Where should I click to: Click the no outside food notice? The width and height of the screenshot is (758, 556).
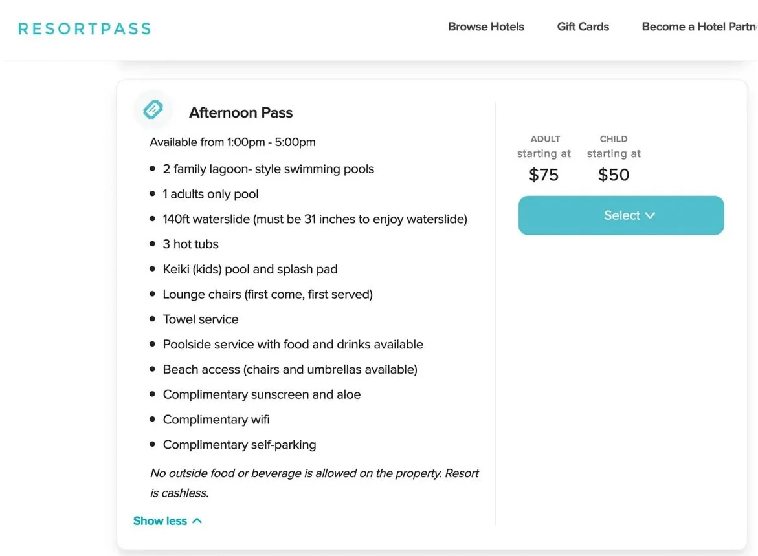(x=314, y=482)
